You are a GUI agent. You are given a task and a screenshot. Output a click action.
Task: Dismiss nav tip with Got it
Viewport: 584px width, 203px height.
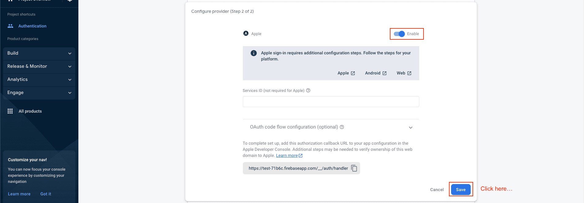[46, 194]
